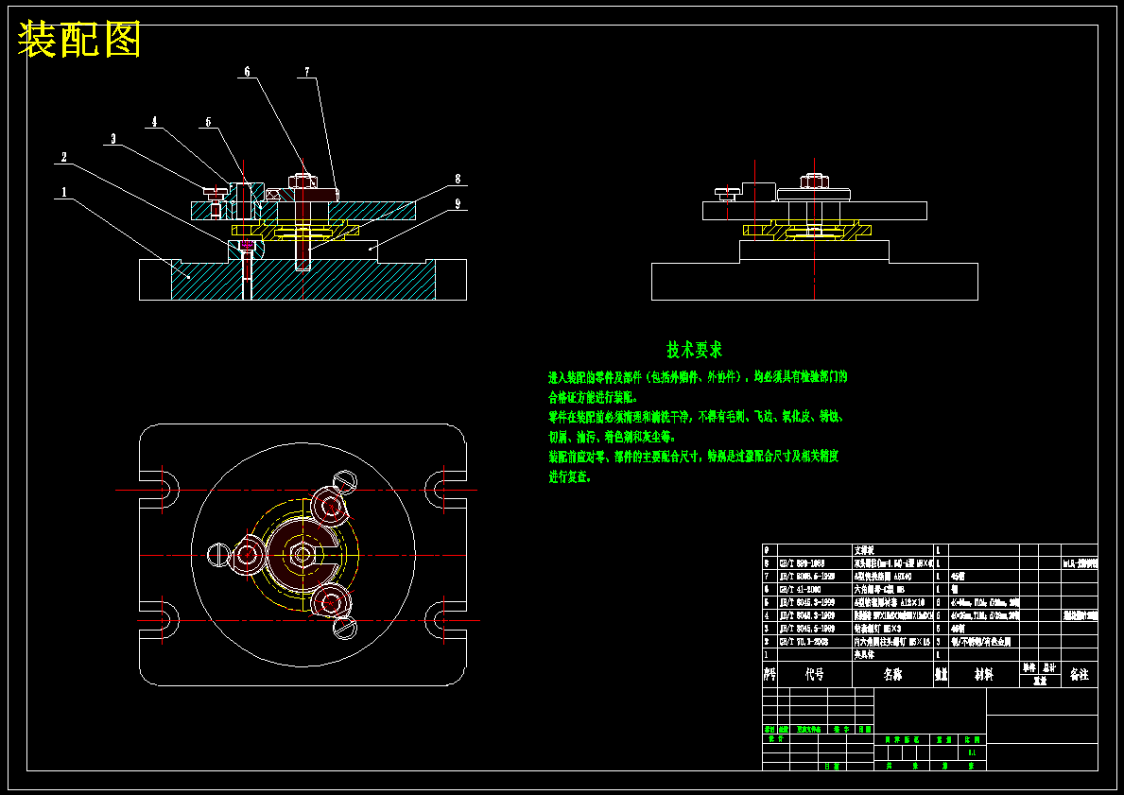This screenshot has width=1124, height=795.
Task: Click the yellow title text 装配图
Action: pyautogui.click(x=78, y=39)
